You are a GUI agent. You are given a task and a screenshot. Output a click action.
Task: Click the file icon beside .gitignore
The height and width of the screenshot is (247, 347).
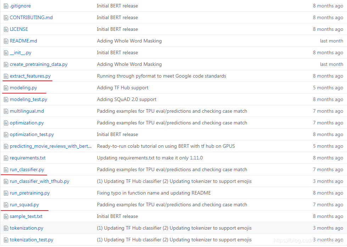pyautogui.click(x=6, y=6)
